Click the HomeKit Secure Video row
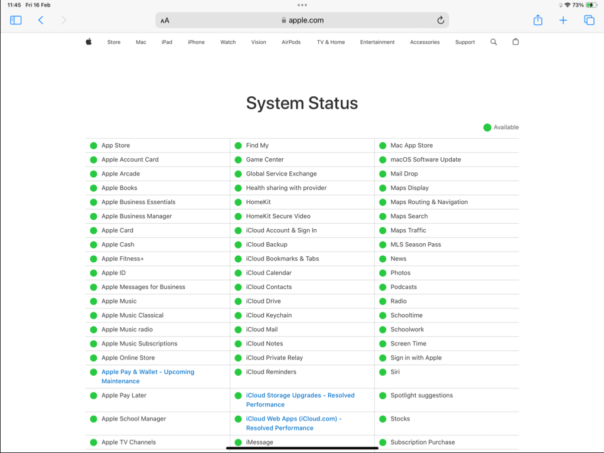The height and width of the screenshot is (453, 604). [302, 216]
